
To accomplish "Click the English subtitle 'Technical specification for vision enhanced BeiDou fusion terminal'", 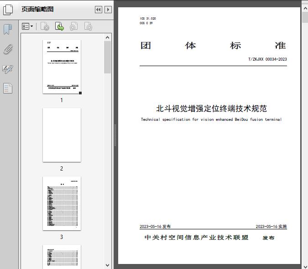I will (211, 119).
